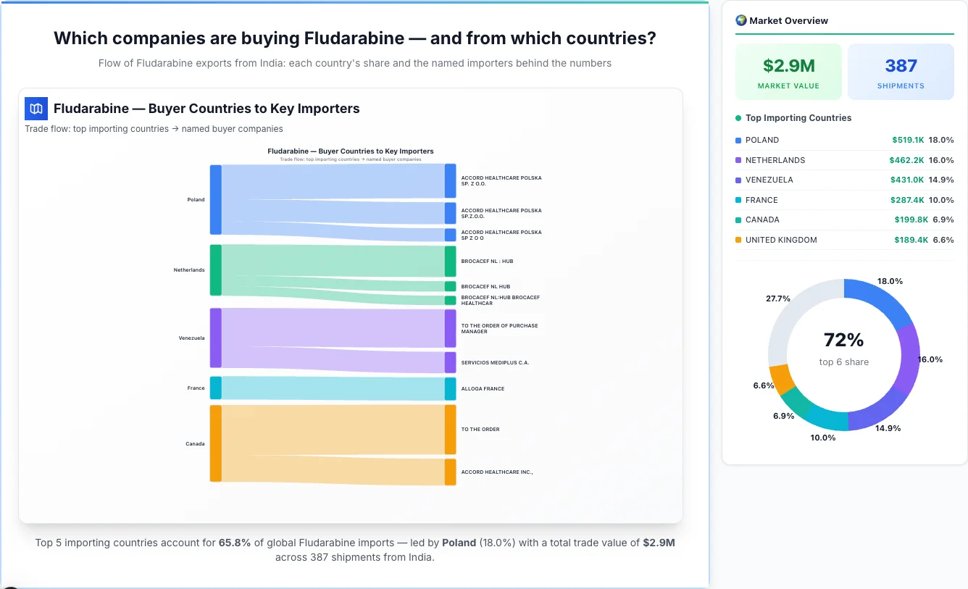968x589 pixels.
Task: Click the teal swatch next to CANADA
Action: point(737,220)
